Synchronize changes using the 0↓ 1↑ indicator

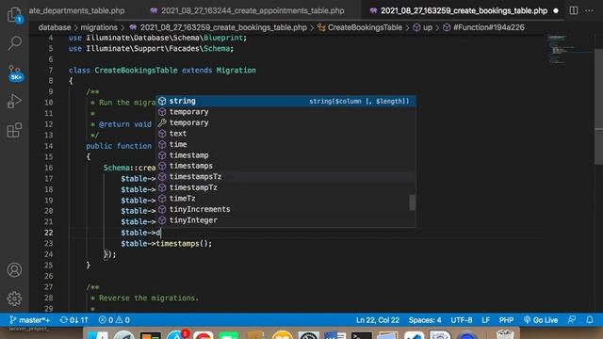[x=74, y=320]
